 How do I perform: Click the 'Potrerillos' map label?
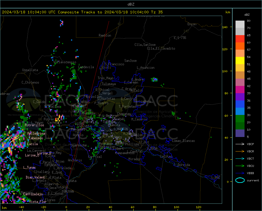pos(34,125)
